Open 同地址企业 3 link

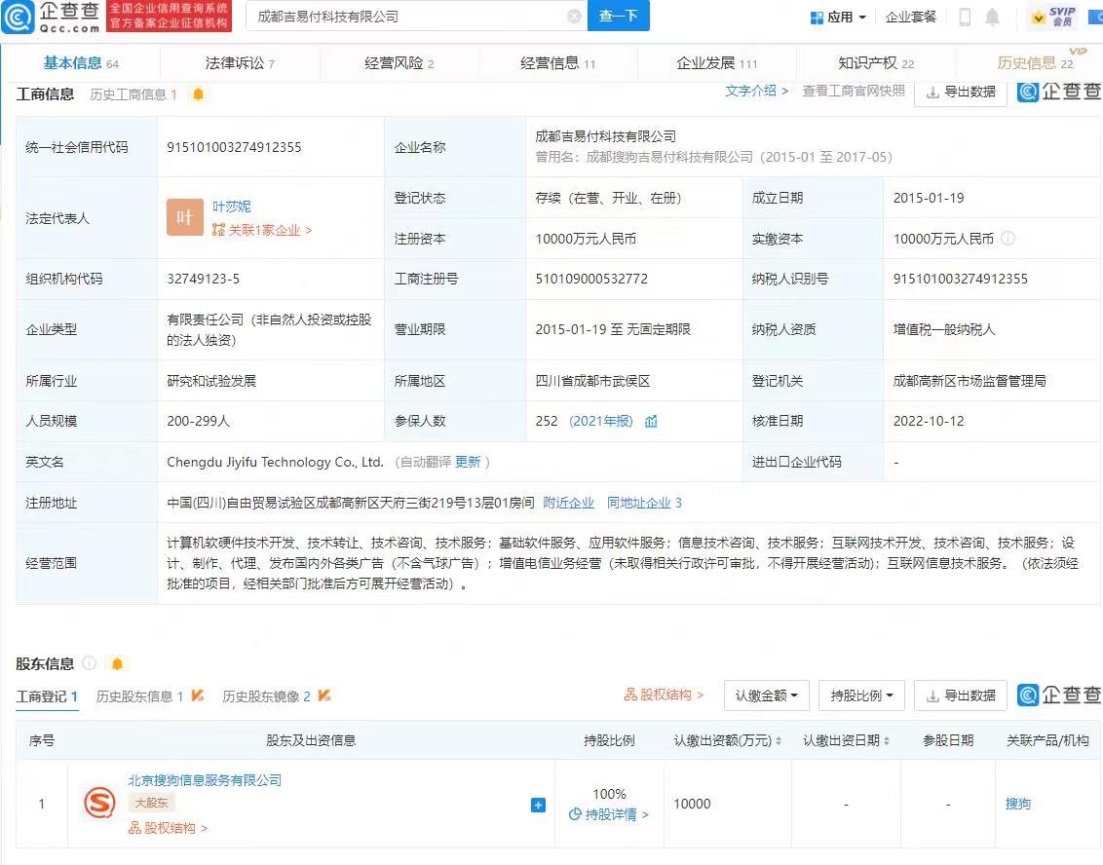tap(644, 502)
